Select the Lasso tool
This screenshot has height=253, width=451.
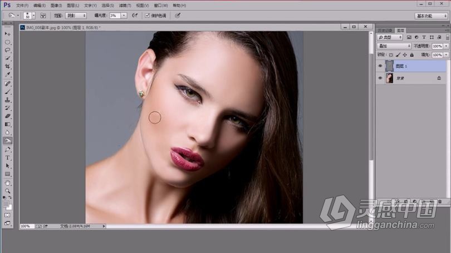point(7,50)
